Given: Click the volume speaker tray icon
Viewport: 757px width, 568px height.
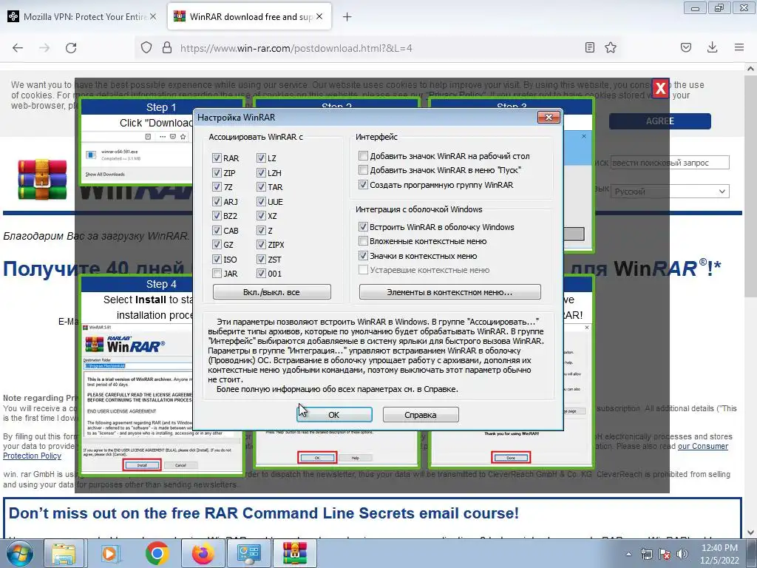Looking at the screenshot, I should (x=682, y=554).
